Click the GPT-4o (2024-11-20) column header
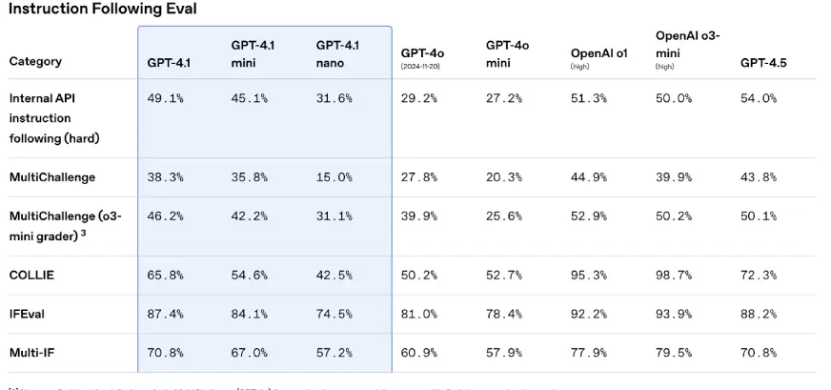The width and height of the screenshot is (831, 390). [x=425, y=56]
